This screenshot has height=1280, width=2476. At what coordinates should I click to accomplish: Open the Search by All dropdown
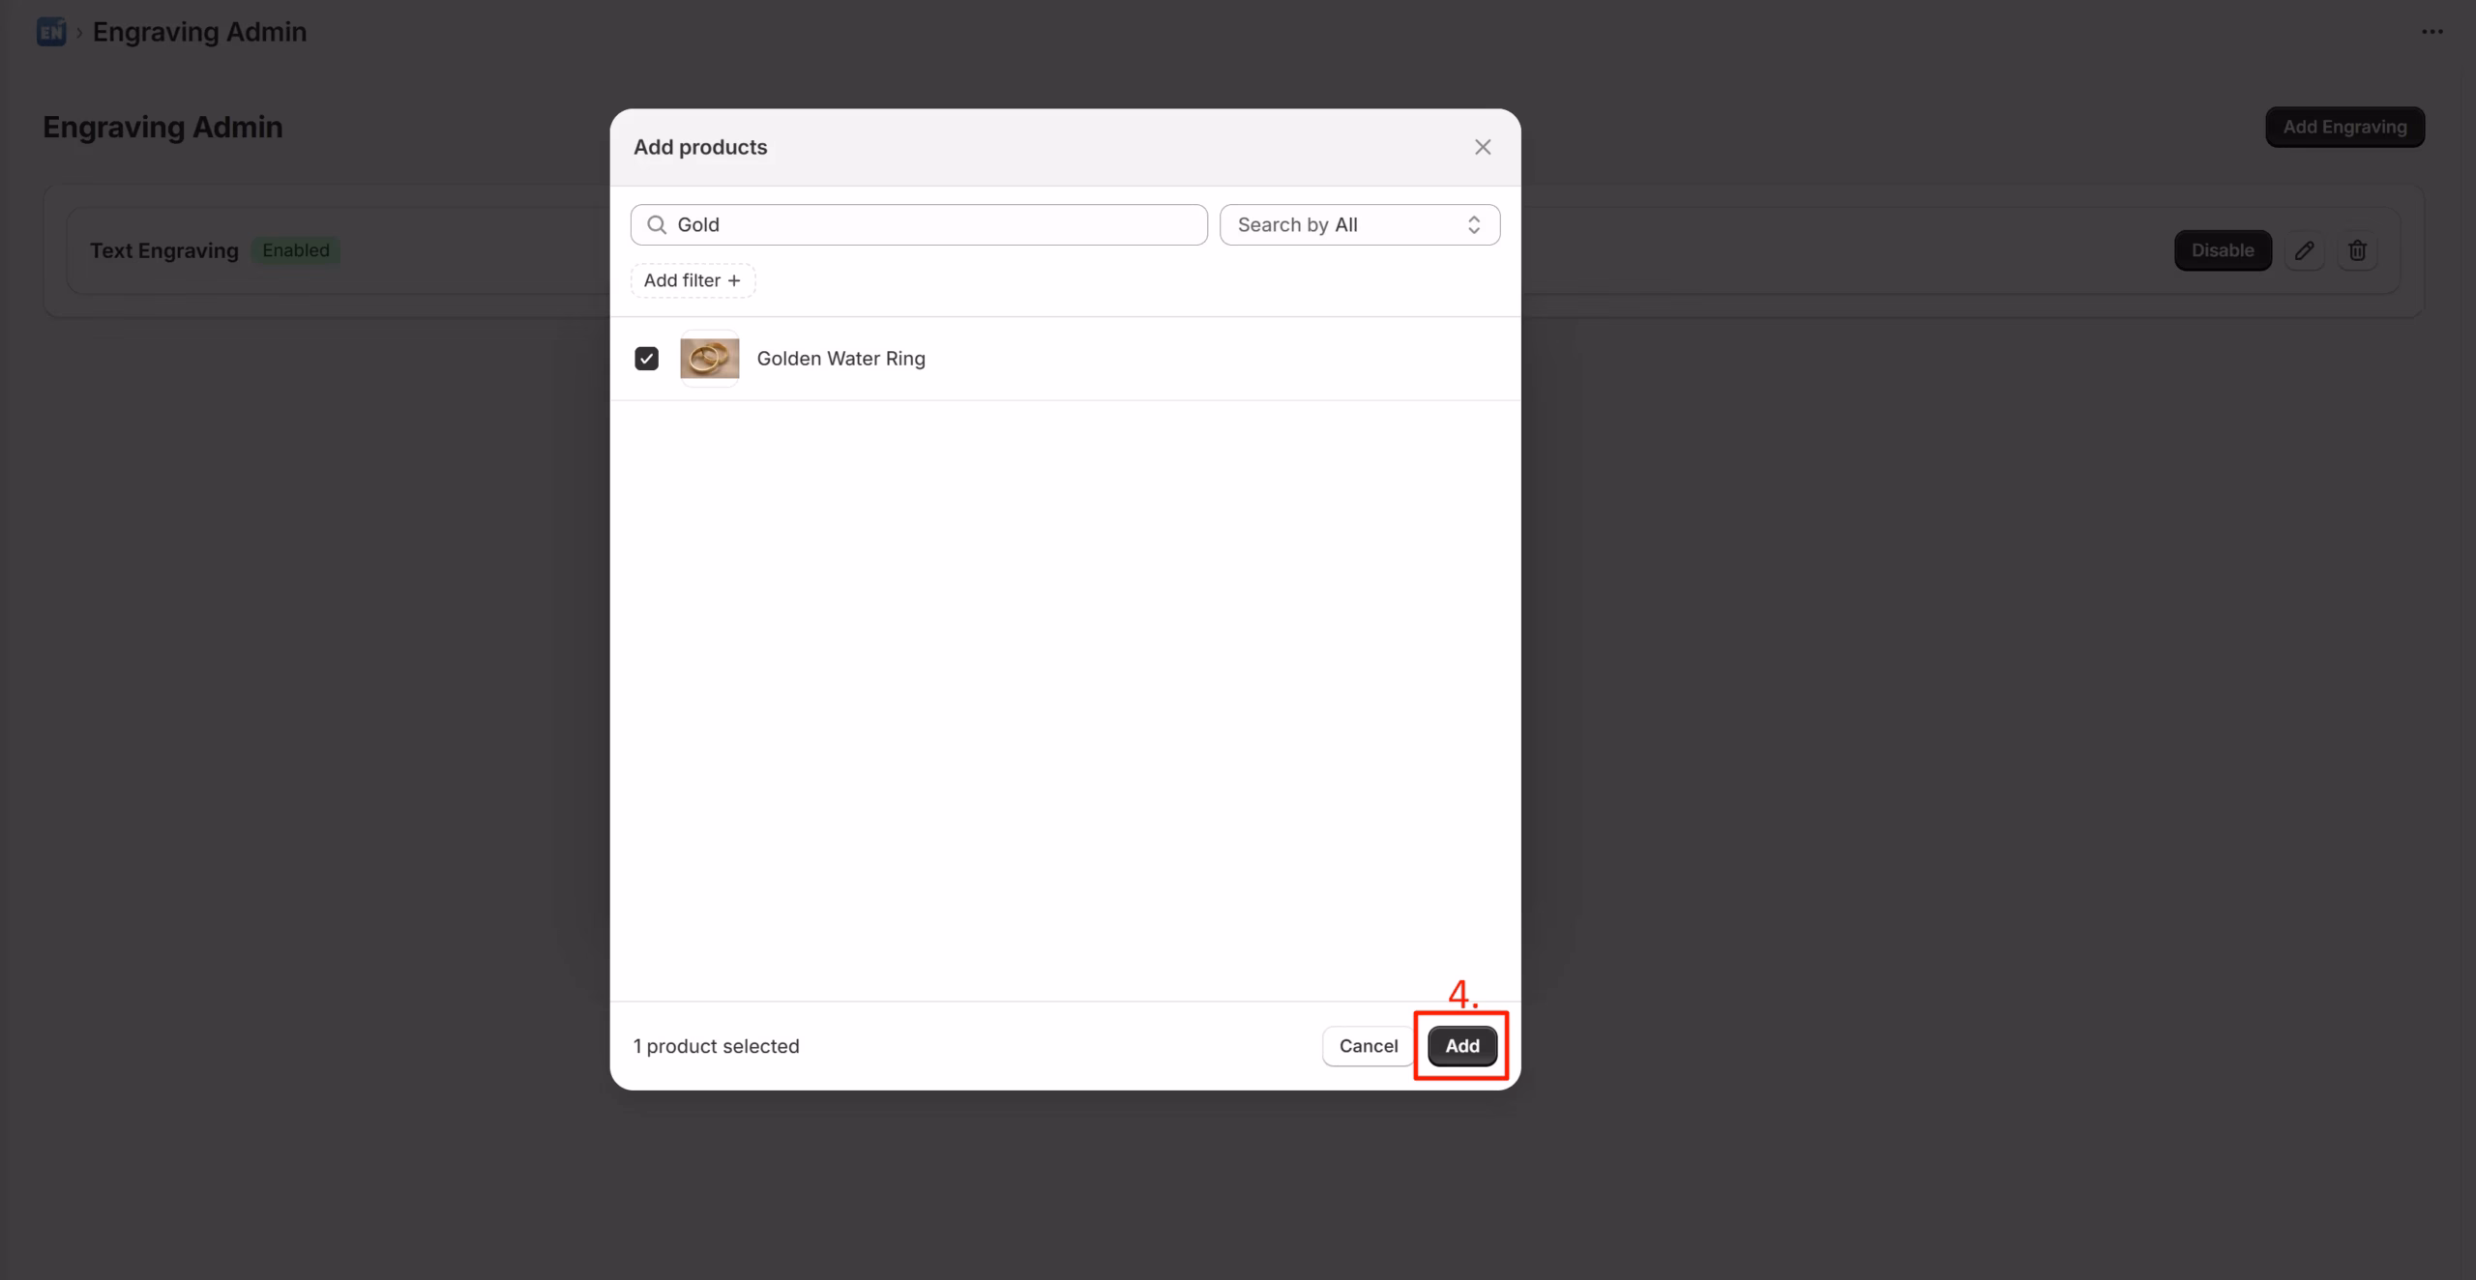(x=1358, y=224)
